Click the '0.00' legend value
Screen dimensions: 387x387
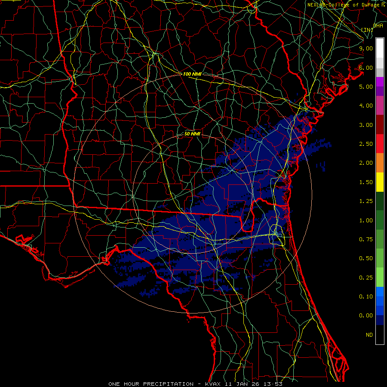click(366, 316)
